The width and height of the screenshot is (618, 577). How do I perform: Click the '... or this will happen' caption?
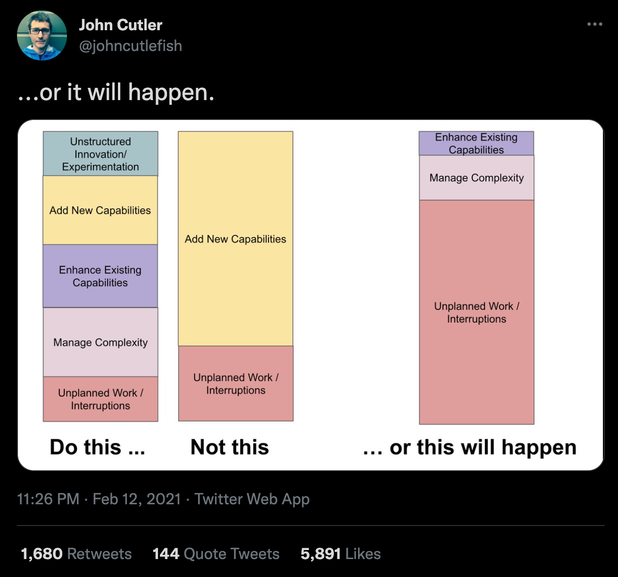469,447
